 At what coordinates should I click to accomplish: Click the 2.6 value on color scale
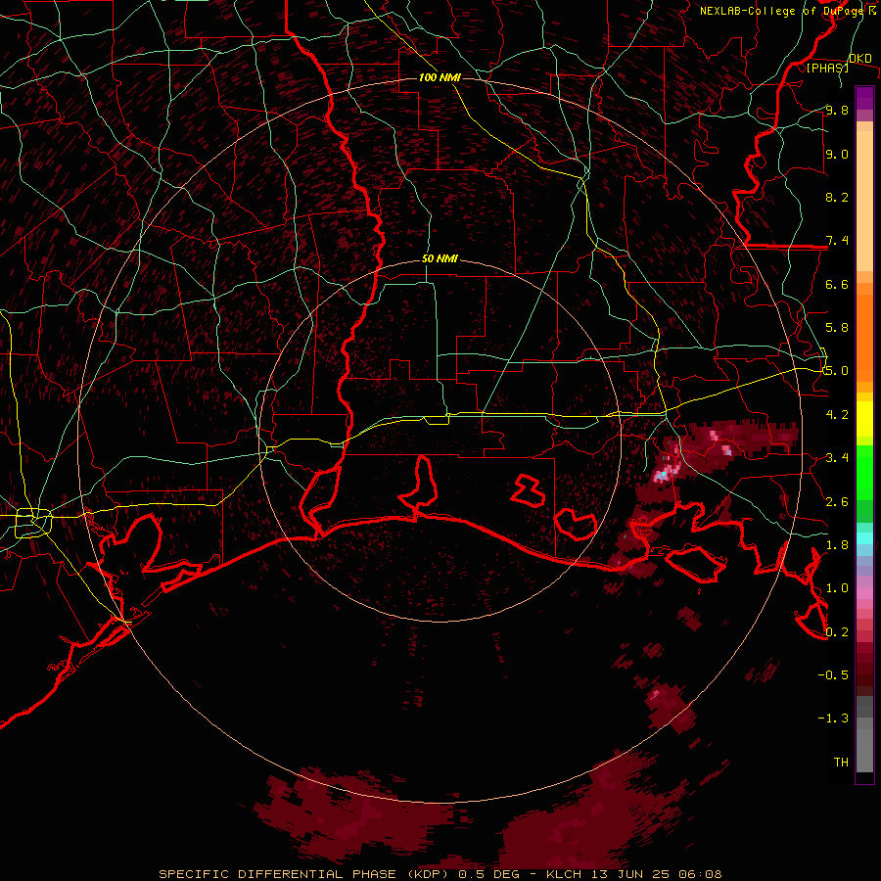837,501
